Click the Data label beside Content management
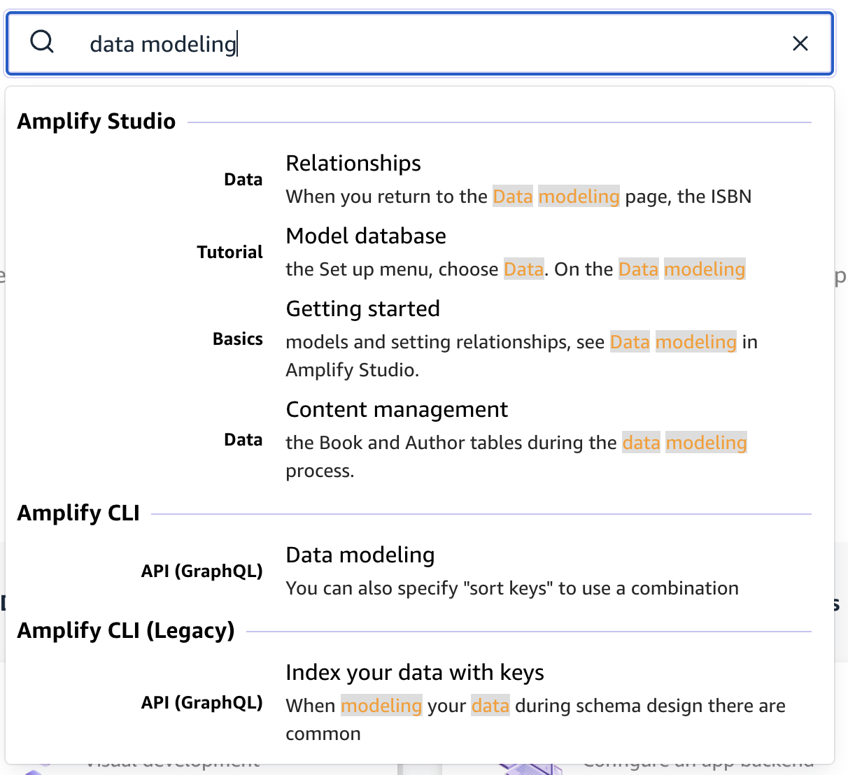 click(x=243, y=440)
